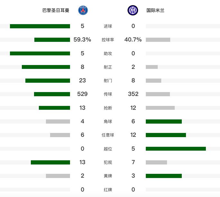Click the Paris Saint-Germain club crest

[83, 10]
